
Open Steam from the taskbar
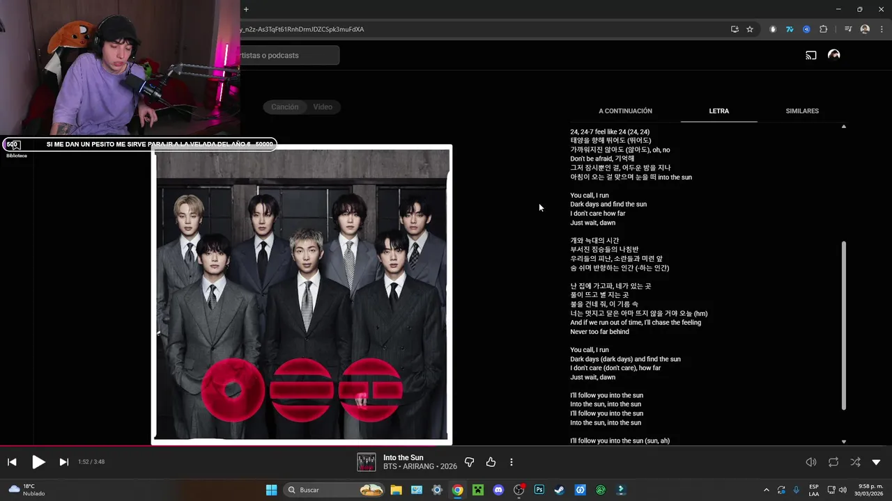560,490
